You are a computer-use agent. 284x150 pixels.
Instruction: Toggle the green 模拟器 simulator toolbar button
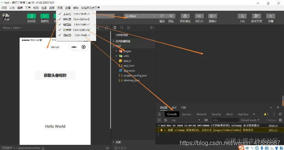[x=31, y=16]
